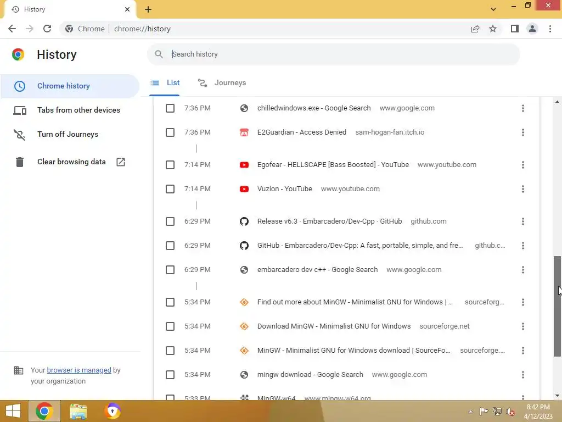Click the muted volume tray icon
This screenshot has width=562, height=422.
pos(510,412)
